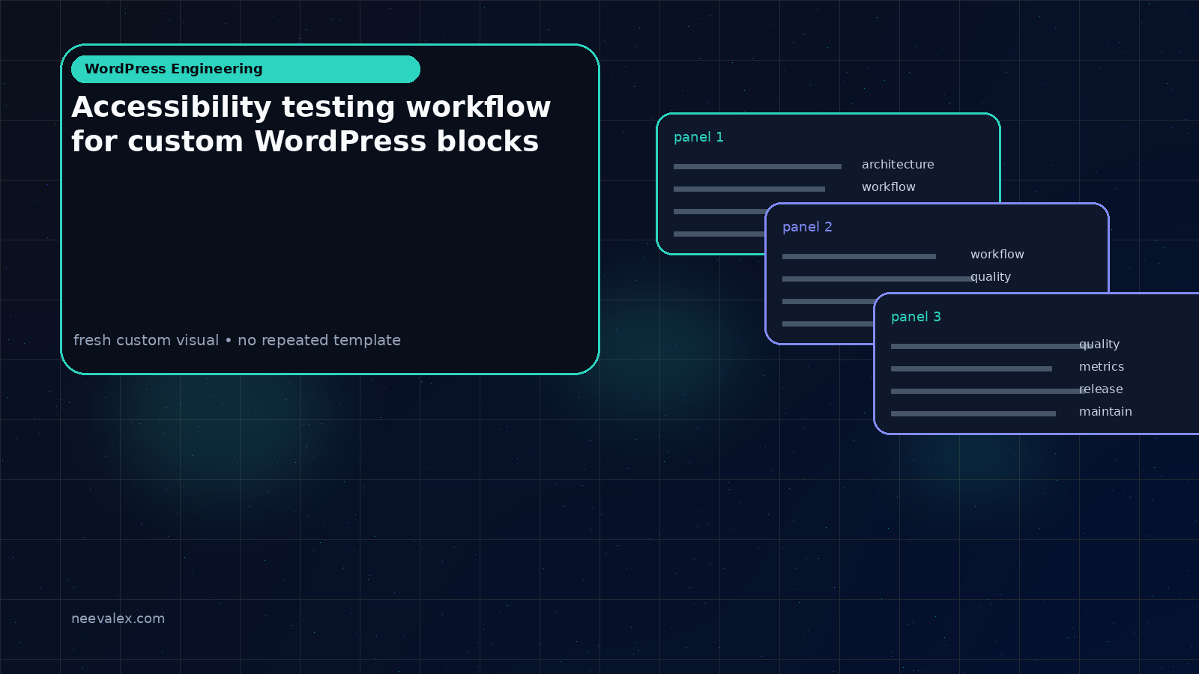Click 'architecture' label in panel 1

pos(898,165)
